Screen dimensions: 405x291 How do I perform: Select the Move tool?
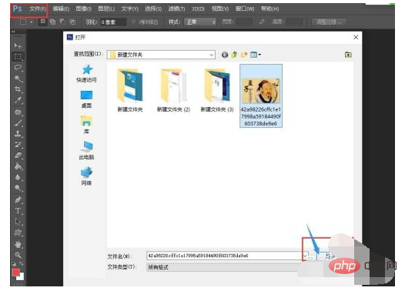coord(18,46)
